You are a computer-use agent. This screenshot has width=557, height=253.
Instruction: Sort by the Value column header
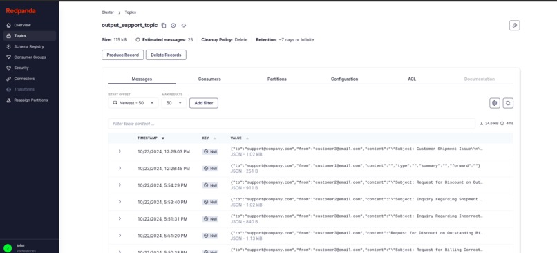click(239, 138)
